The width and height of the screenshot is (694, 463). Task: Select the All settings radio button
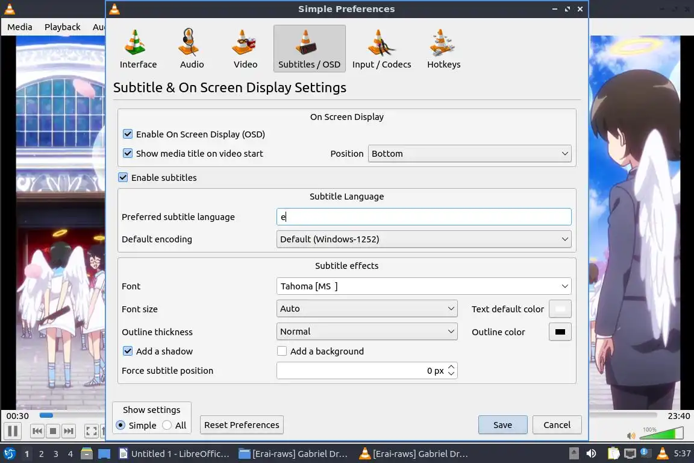[x=167, y=425]
